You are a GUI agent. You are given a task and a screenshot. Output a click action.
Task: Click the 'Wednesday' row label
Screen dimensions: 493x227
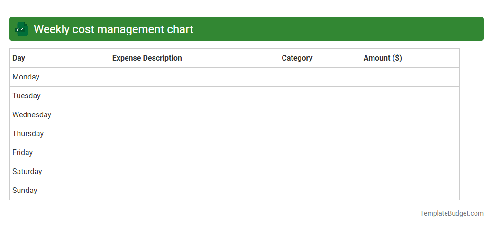[x=32, y=115]
